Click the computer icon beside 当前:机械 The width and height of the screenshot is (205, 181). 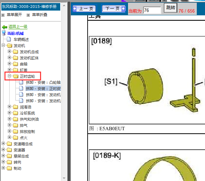coord(4,33)
